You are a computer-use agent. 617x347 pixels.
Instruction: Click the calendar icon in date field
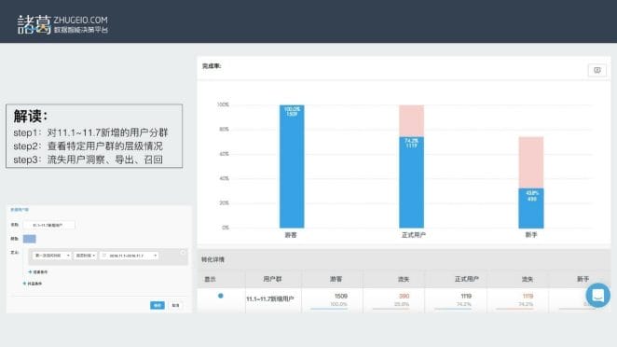tap(104, 256)
